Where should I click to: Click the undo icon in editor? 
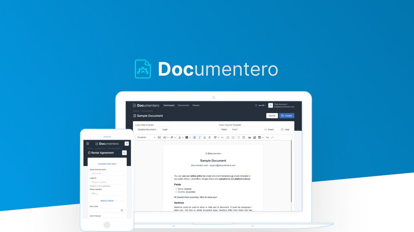pyautogui.click(x=267, y=138)
